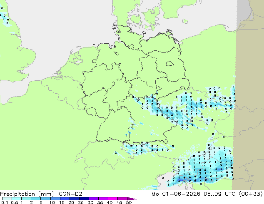The height and width of the screenshot is (204, 264).
Task: Click the legend tick label '35'
Action: [100, 202]
